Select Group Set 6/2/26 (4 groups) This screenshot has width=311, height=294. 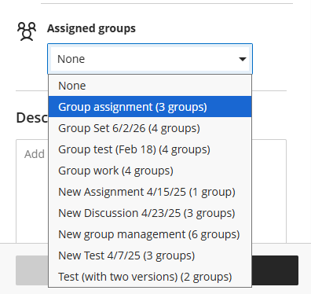click(x=150, y=128)
